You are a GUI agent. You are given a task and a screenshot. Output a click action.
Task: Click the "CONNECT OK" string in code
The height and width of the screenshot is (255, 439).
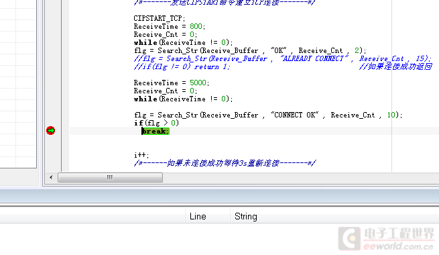tap(295, 115)
